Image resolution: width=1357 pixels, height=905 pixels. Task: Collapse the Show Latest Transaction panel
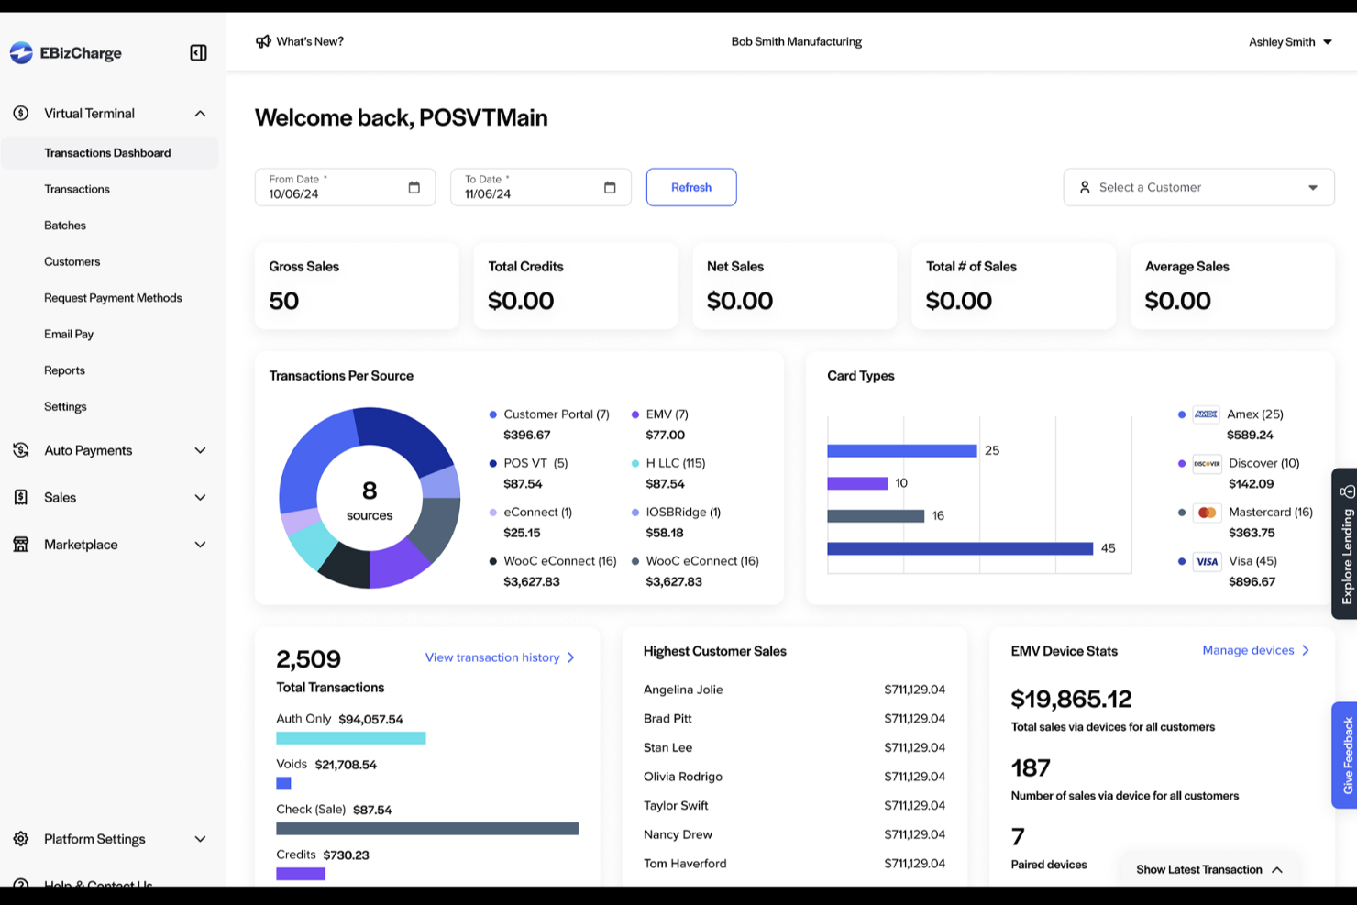point(1276,869)
